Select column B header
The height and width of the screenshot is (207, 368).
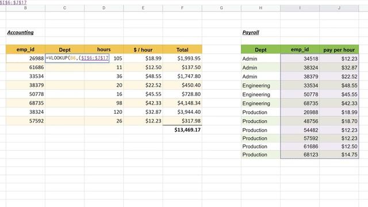point(25,8)
